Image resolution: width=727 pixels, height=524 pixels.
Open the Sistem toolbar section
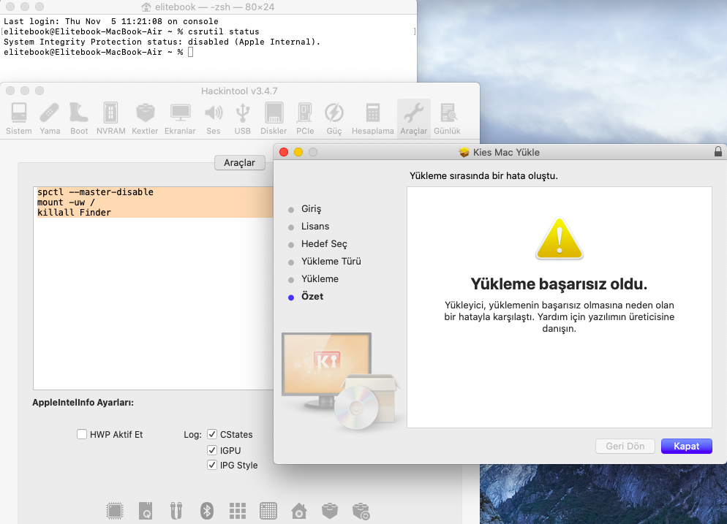pyautogui.click(x=19, y=118)
